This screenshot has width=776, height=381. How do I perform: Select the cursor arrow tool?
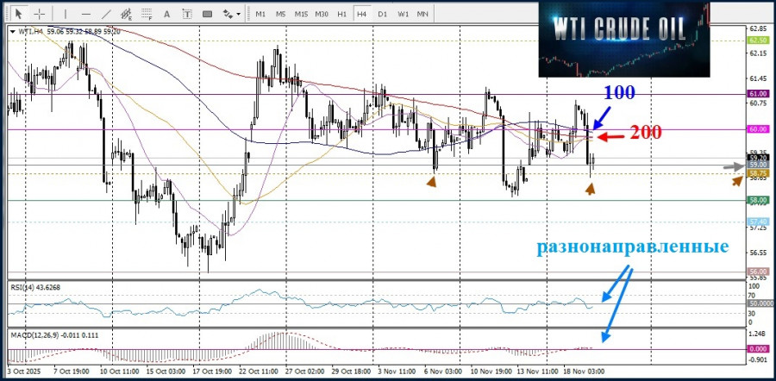19,14
